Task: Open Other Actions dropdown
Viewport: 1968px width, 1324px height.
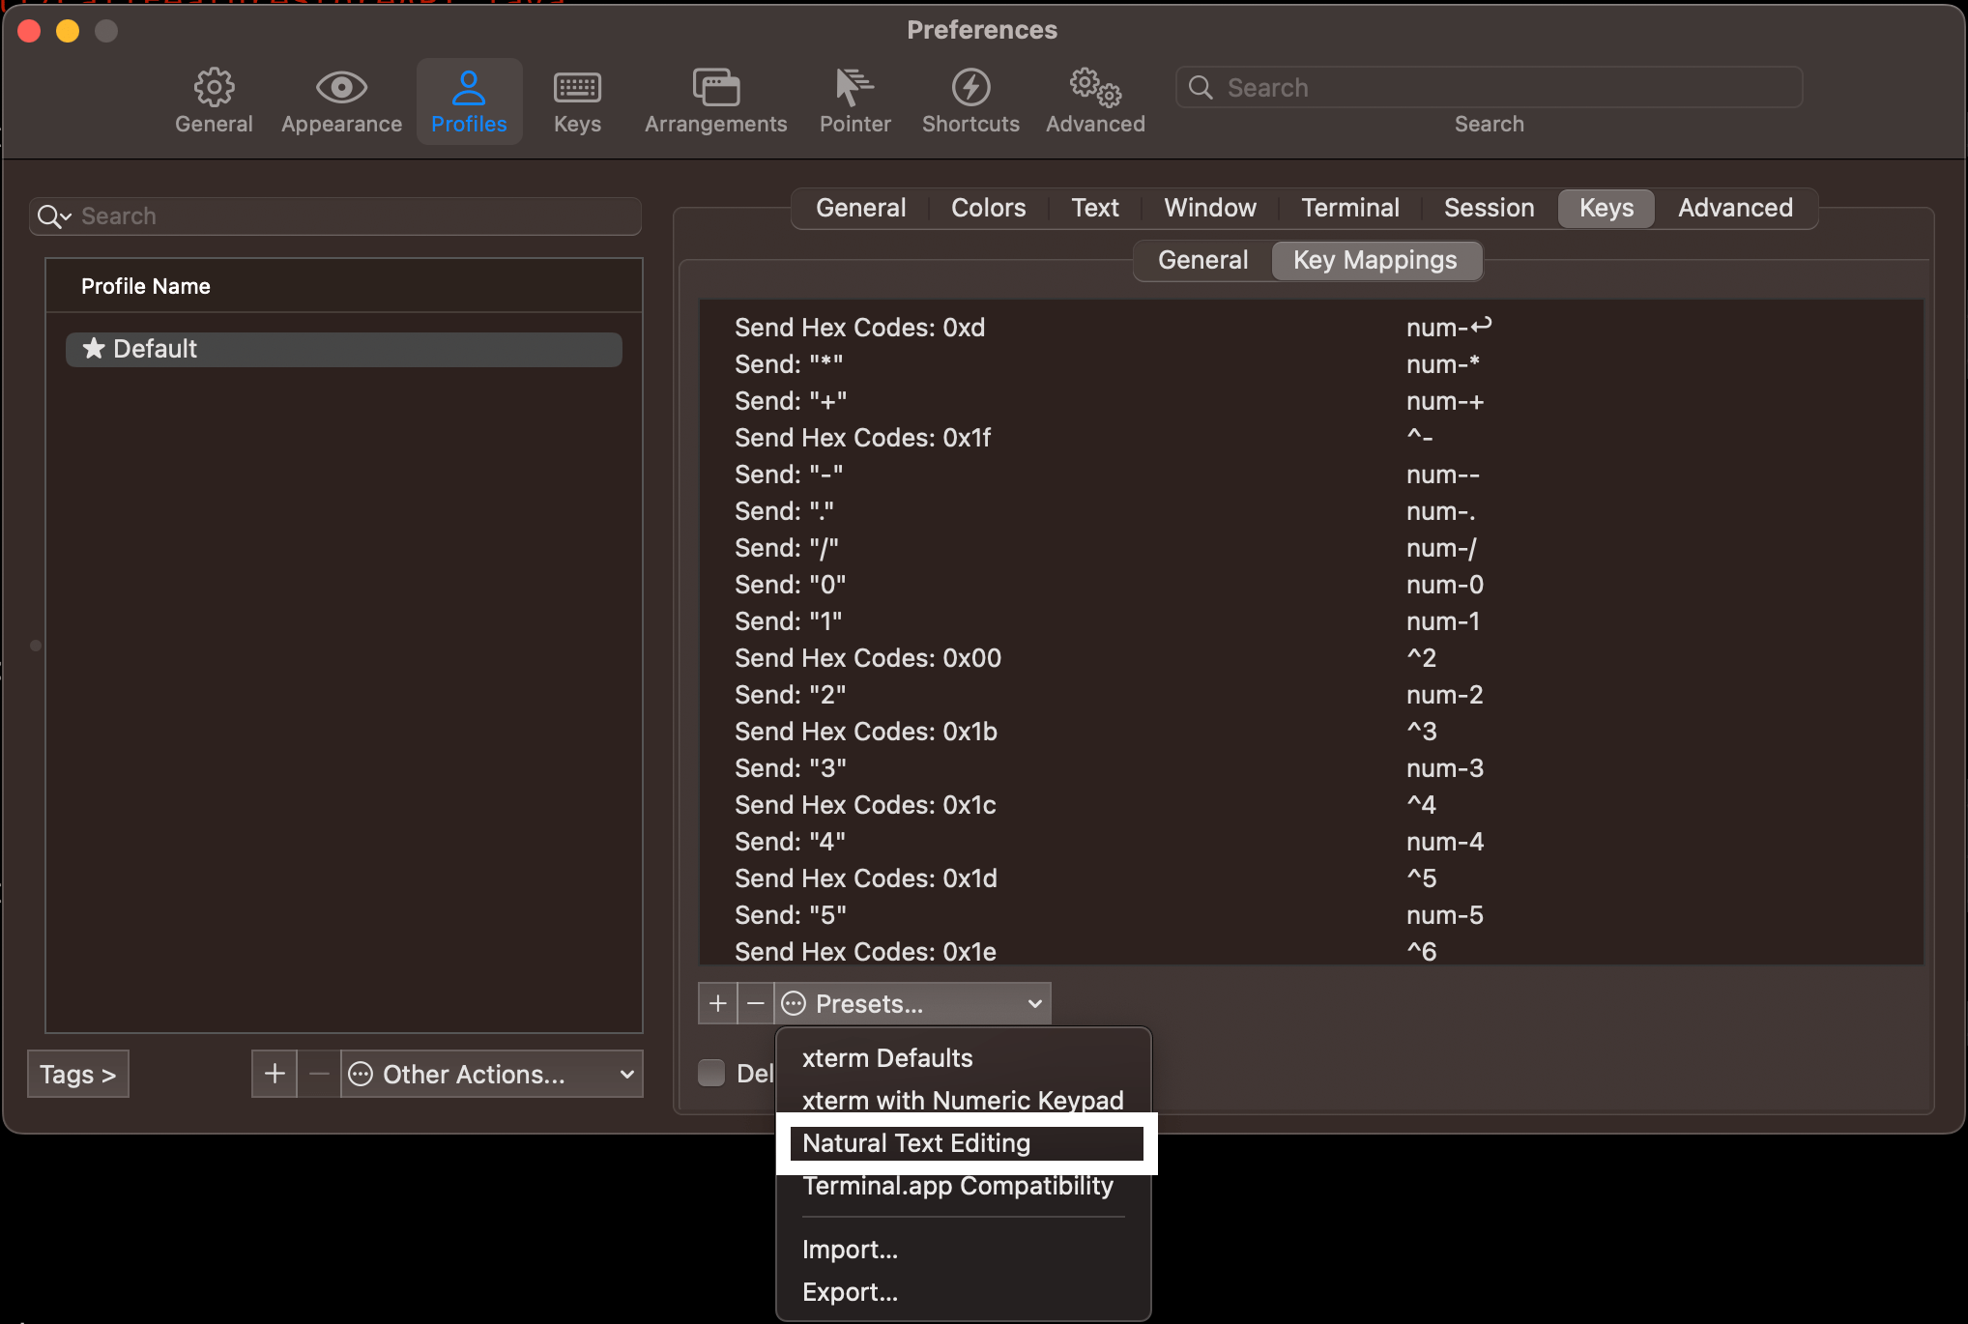Action: tap(491, 1074)
